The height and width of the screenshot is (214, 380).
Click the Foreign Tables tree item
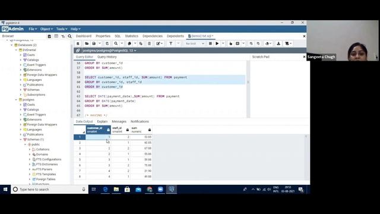(46, 180)
